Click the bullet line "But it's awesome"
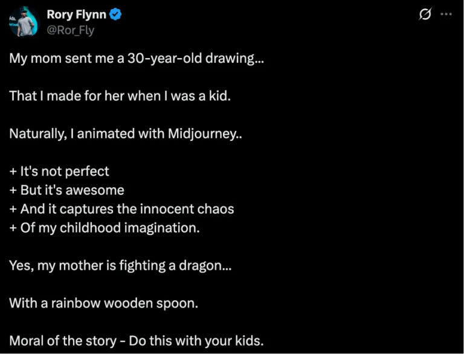 [x=66, y=190]
